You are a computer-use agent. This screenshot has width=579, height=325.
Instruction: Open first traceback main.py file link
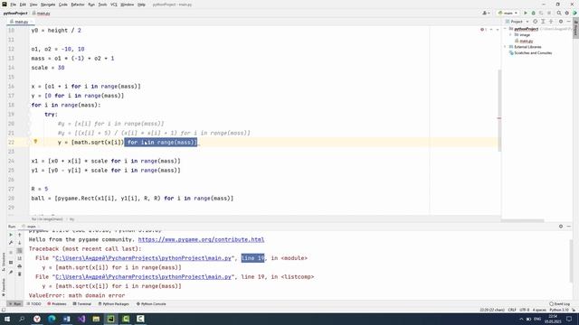(x=143, y=258)
